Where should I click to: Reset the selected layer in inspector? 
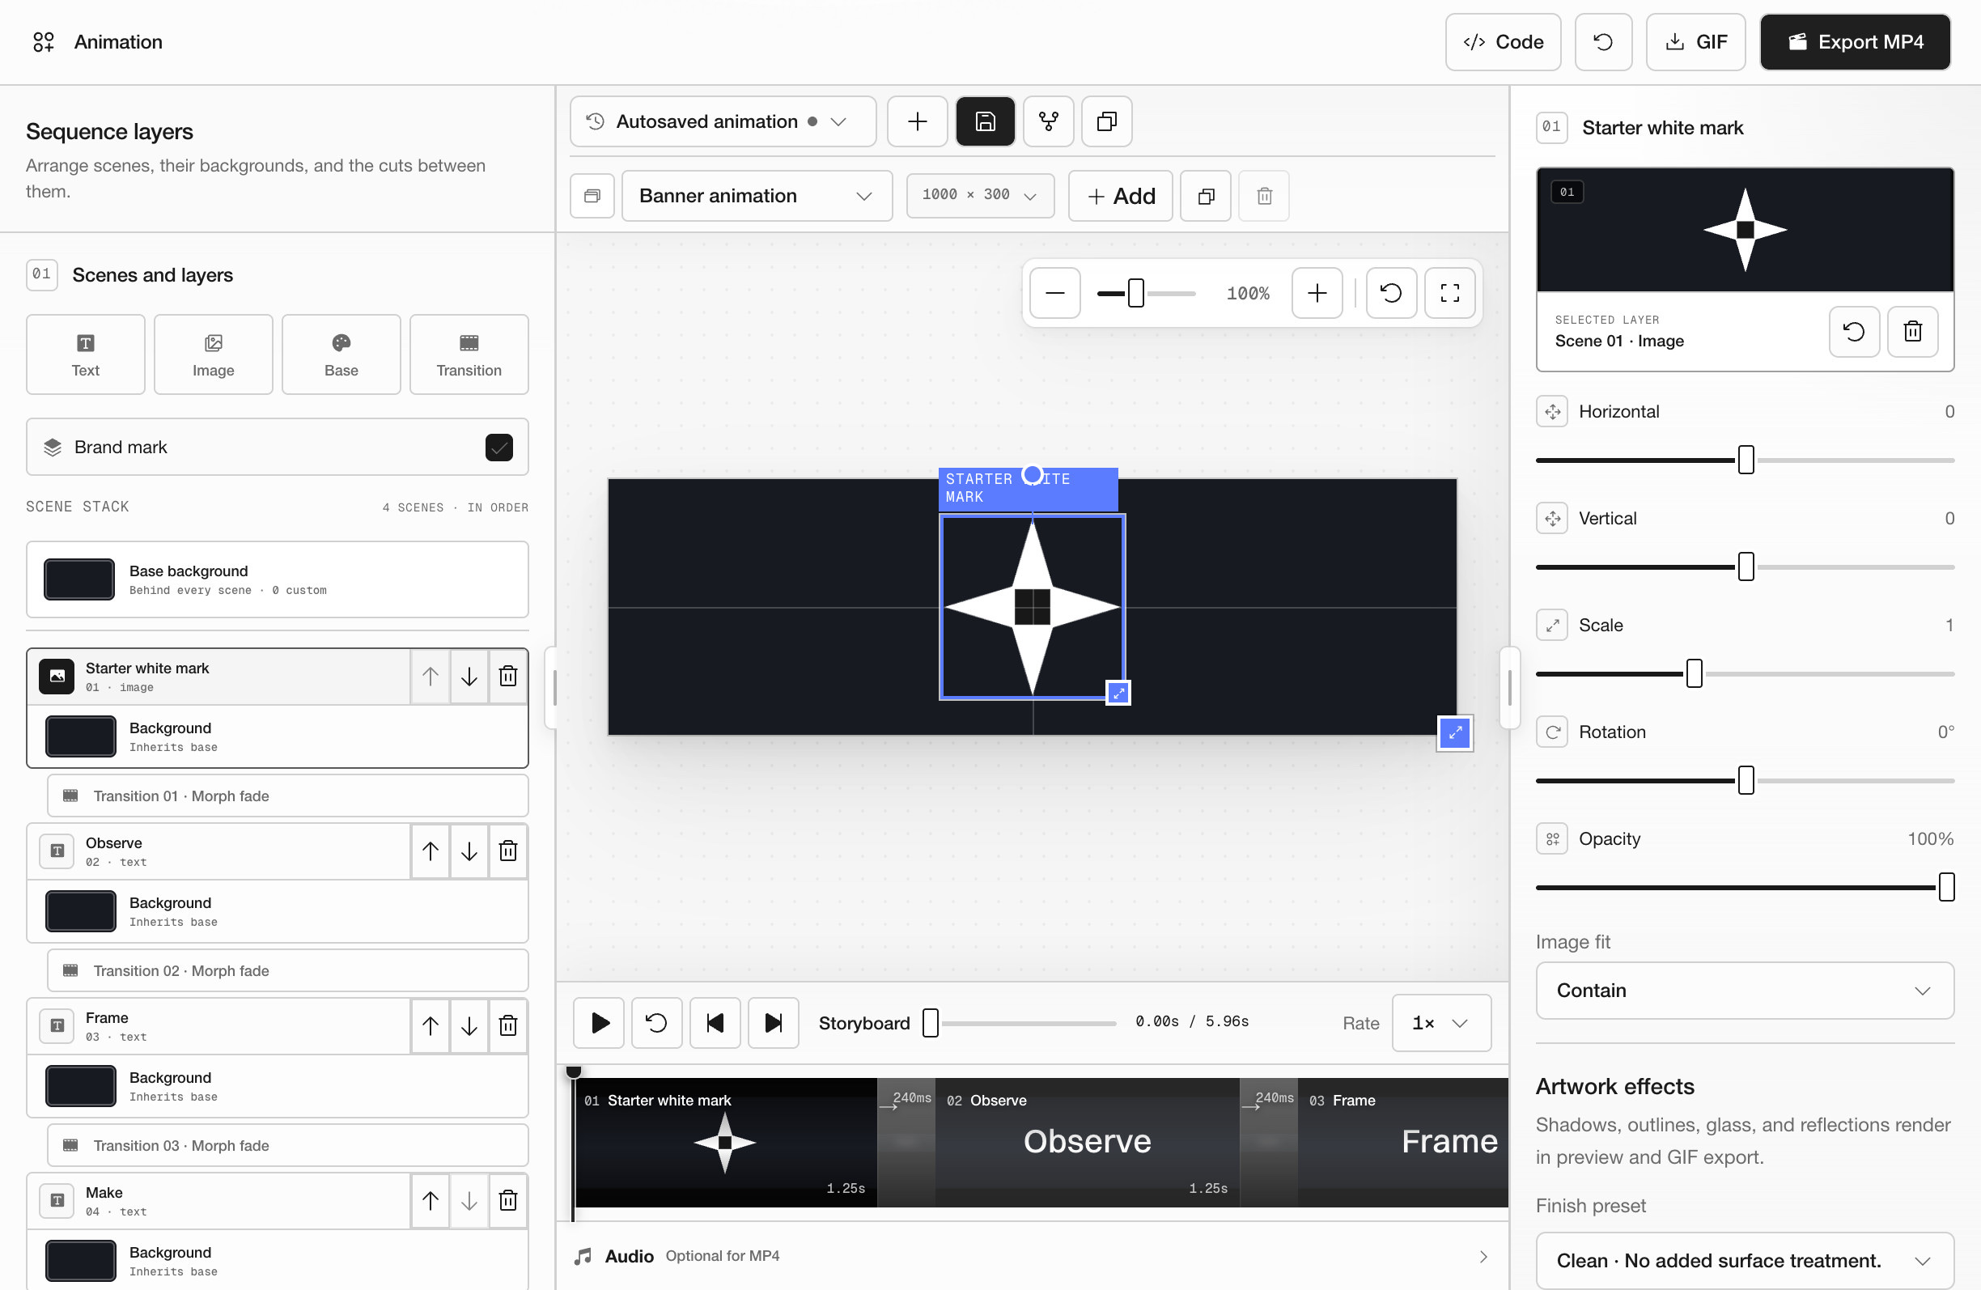1854,331
